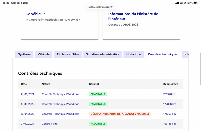The height and width of the screenshot is (131, 201).
Task: Click the 172836 km mileage value
Action: (170, 104)
